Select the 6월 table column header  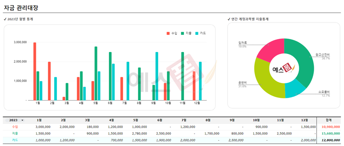(160, 120)
